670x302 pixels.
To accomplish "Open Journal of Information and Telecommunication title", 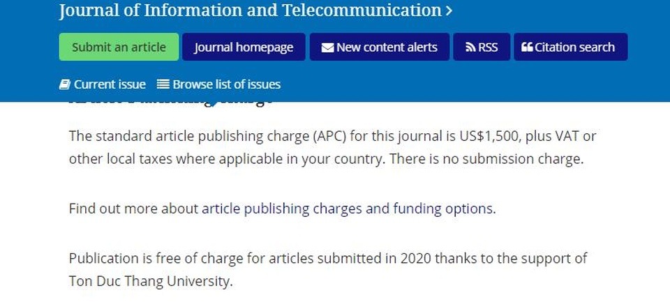I will [x=250, y=10].
